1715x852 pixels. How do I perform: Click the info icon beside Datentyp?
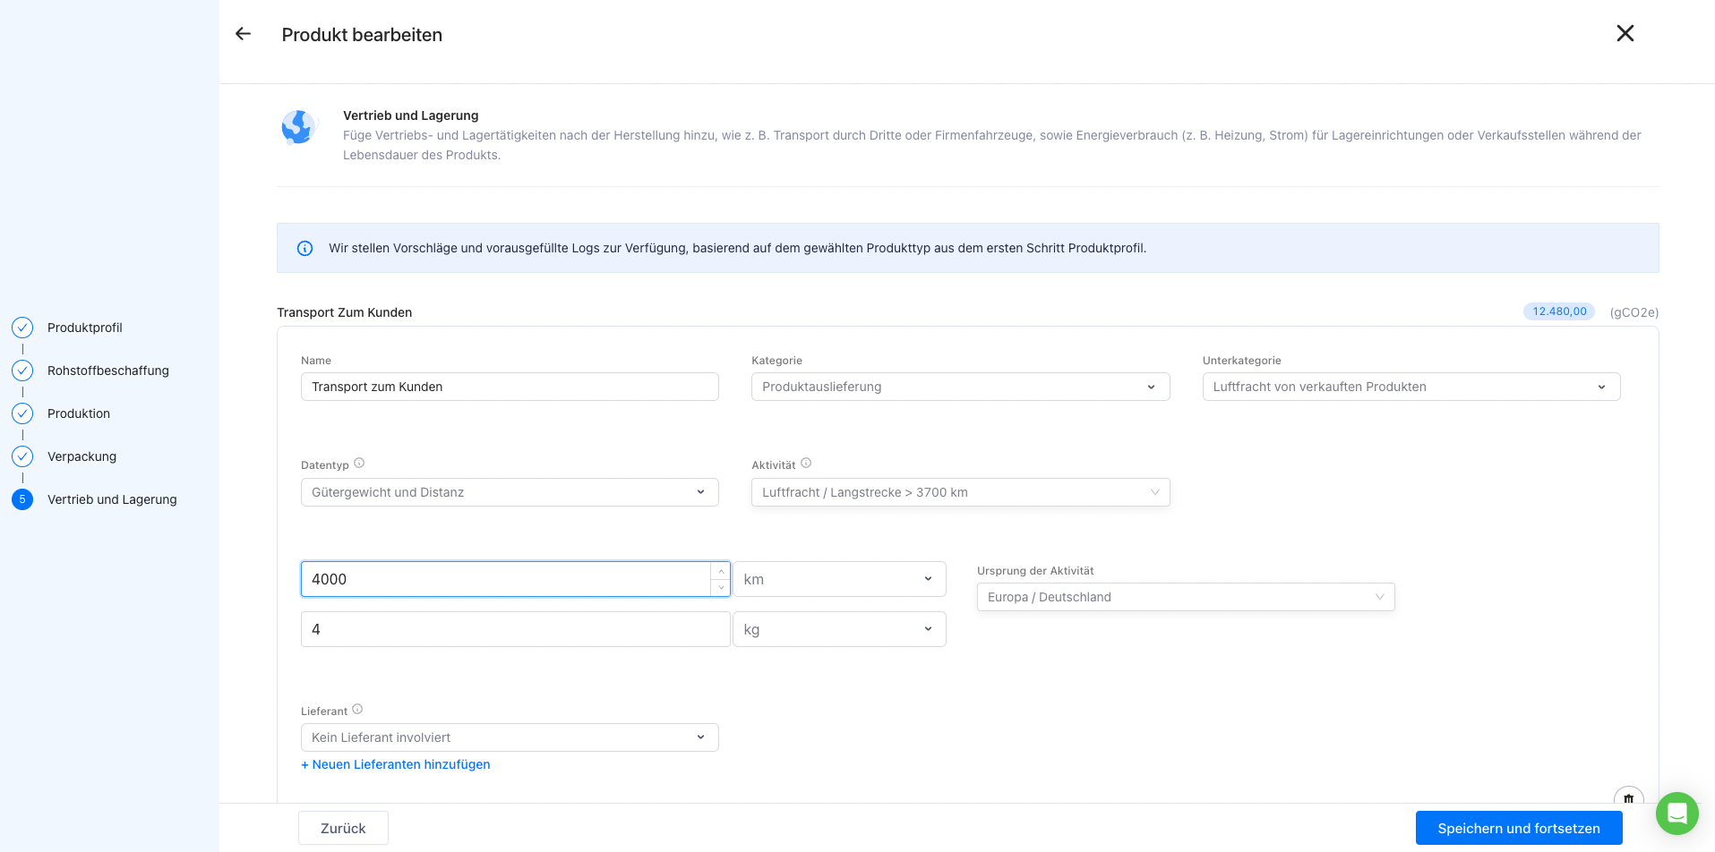pyautogui.click(x=359, y=464)
